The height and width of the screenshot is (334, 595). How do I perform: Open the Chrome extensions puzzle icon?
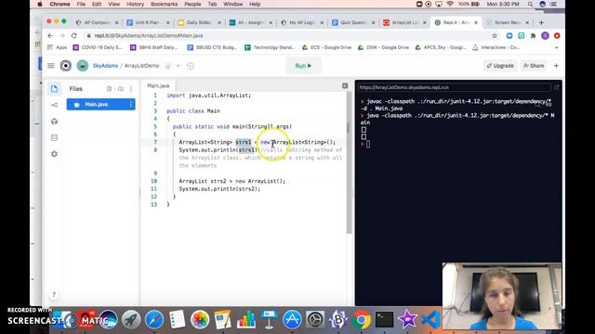pos(533,35)
